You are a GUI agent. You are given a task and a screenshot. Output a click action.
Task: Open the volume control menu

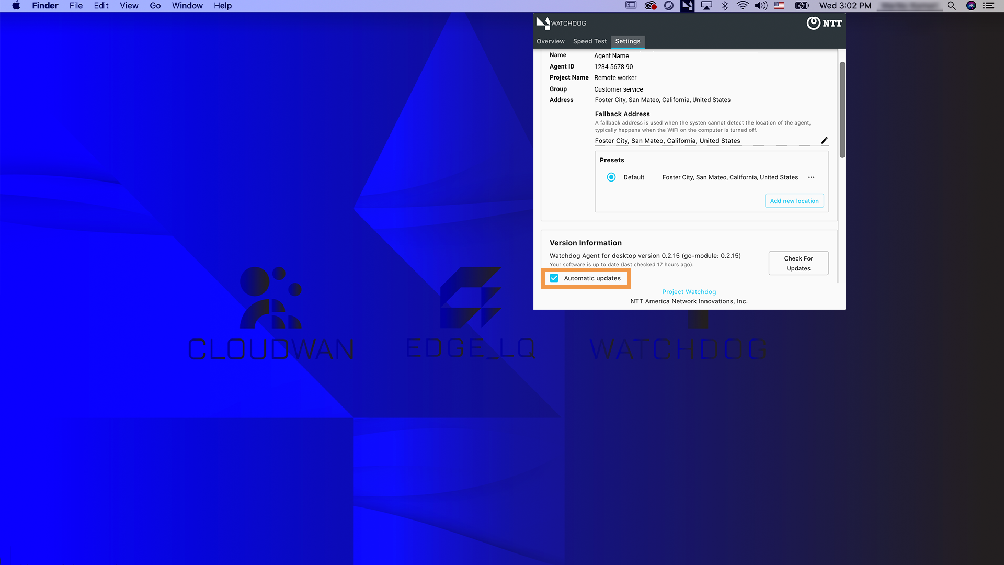pos(761,6)
